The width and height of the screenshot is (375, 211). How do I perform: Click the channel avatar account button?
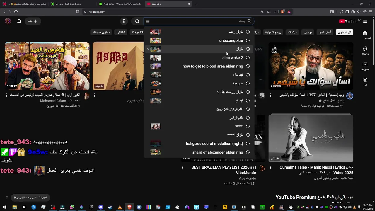[x=8, y=21]
